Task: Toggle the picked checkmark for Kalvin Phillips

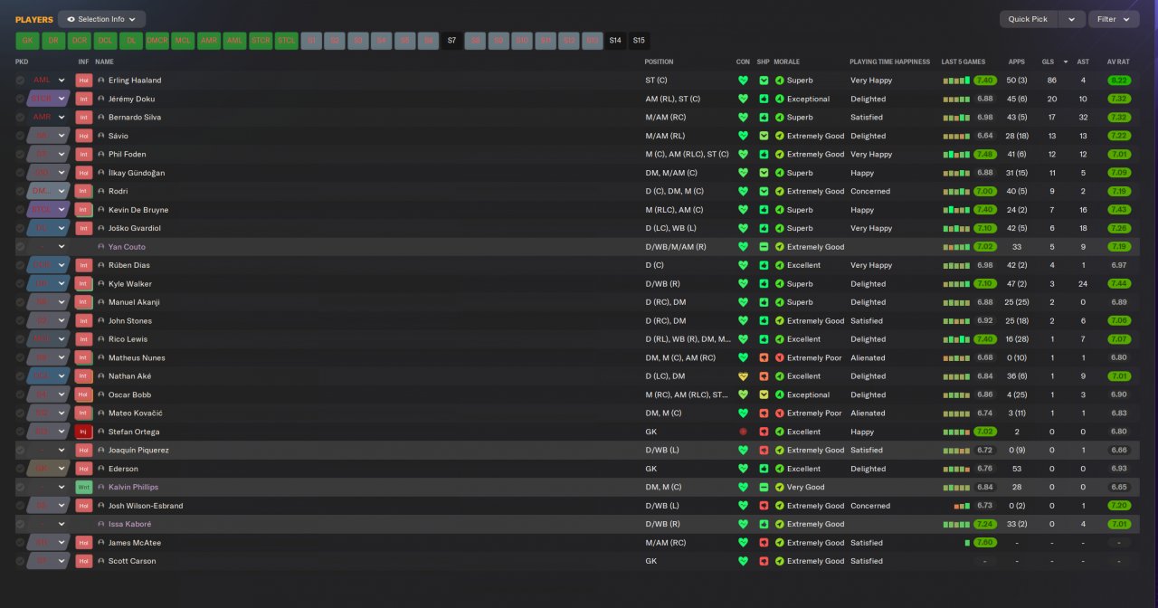Action: point(20,487)
